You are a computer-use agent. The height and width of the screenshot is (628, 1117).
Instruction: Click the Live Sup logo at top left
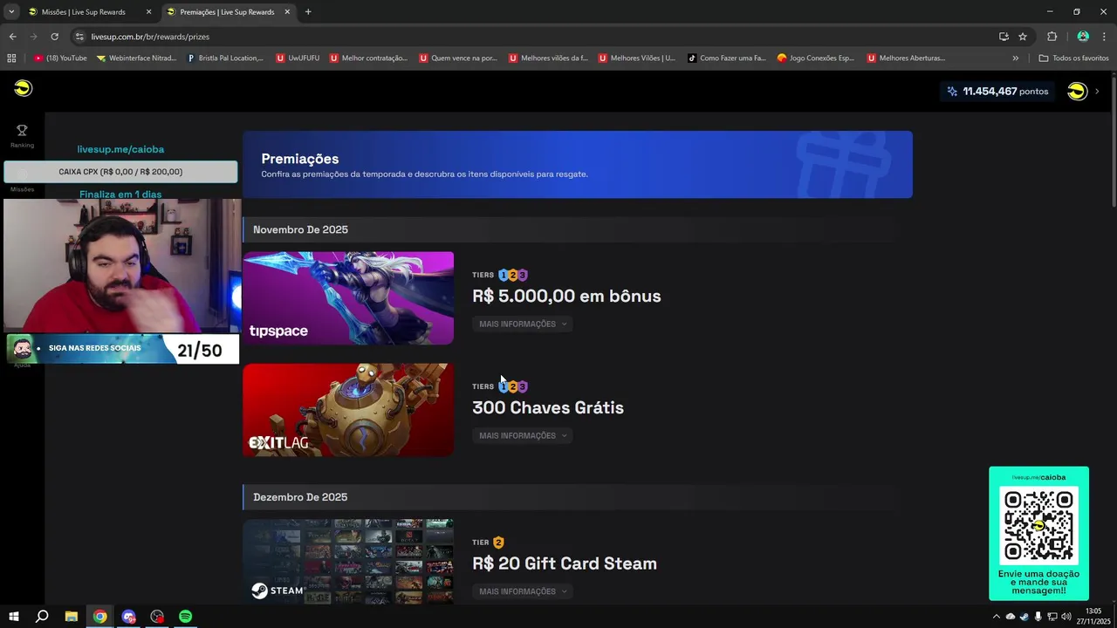(24, 88)
